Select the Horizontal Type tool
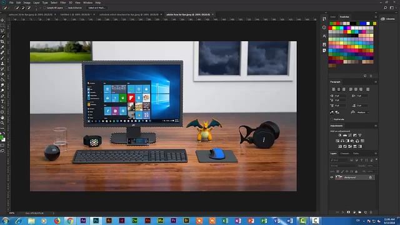 (2, 101)
